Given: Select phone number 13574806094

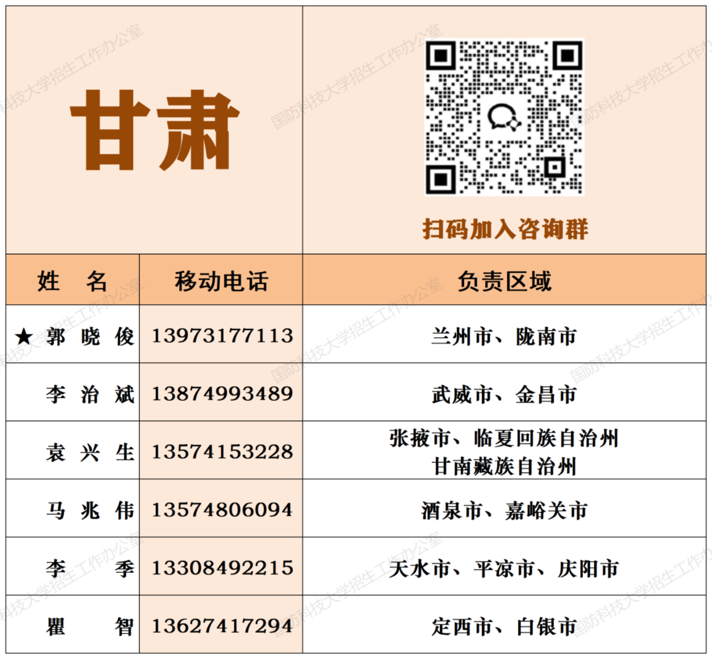Looking at the screenshot, I should point(222,510).
